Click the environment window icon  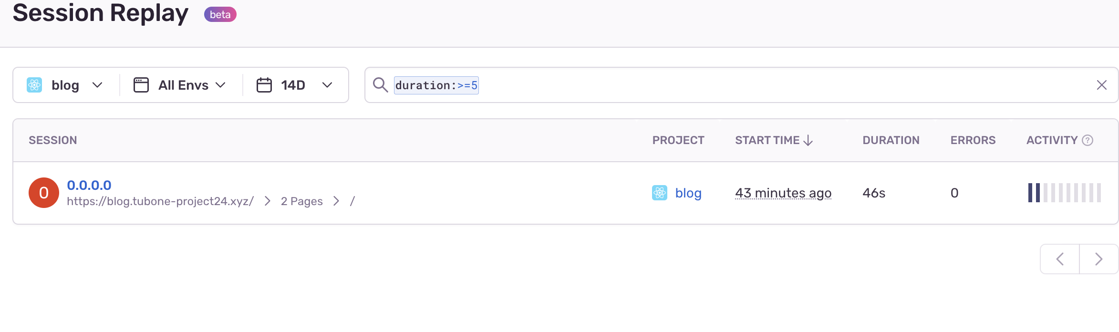point(141,85)
